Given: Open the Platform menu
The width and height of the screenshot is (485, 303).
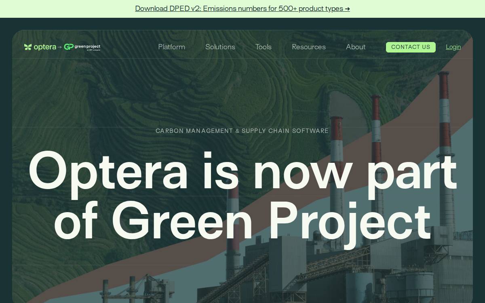Looking at the screenshot, I should pos(172,47).
